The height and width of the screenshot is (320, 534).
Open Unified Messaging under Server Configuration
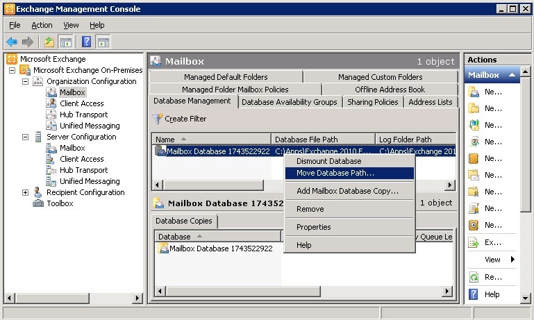(x=90, y=181)
